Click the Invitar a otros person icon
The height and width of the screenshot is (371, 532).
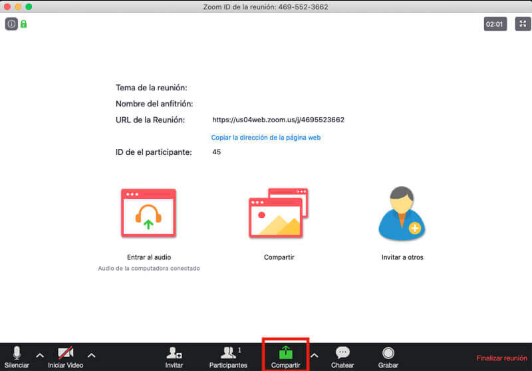pyautogui.click(x=402, y=213)
